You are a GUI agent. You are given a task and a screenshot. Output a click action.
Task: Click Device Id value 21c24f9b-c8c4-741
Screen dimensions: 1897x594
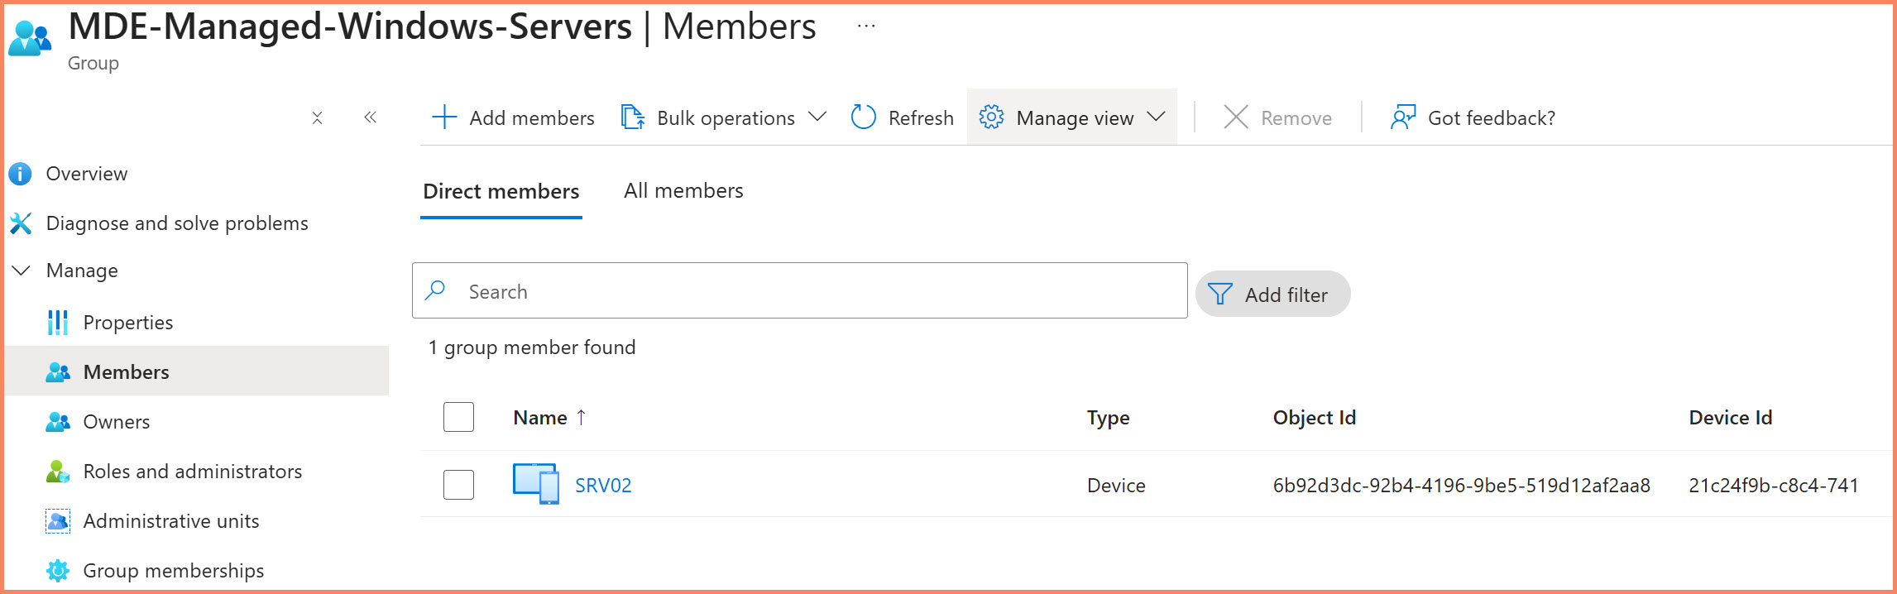coord(1774,486)
